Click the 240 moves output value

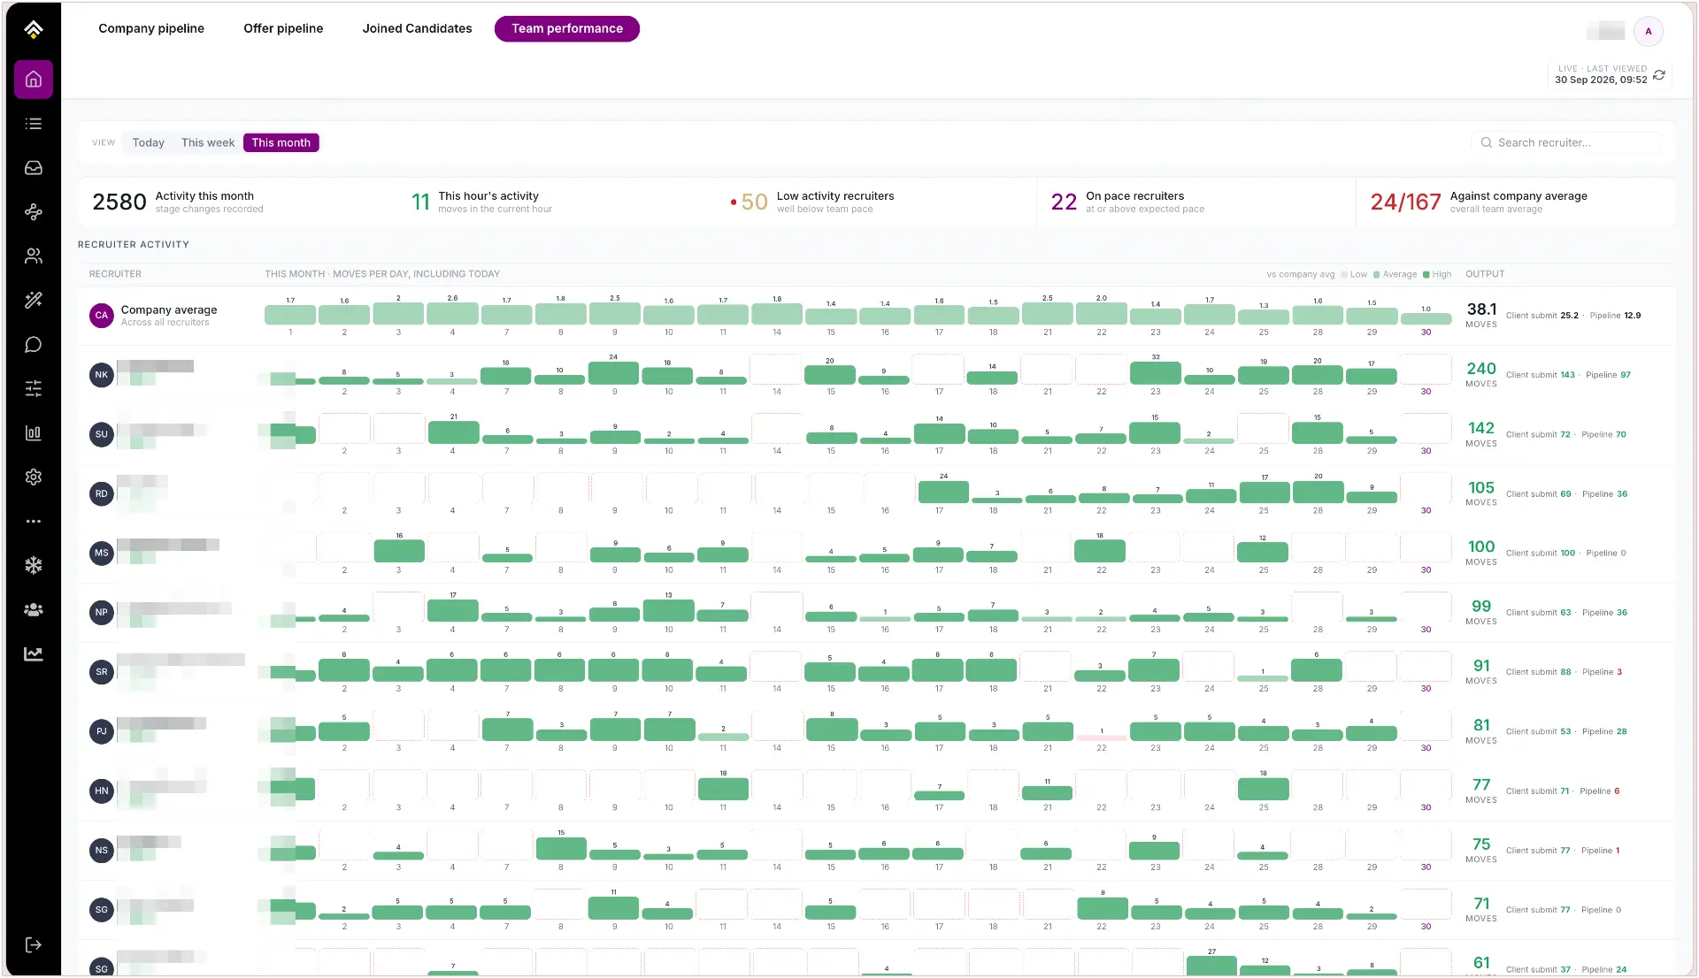(x=1481, y=369)
